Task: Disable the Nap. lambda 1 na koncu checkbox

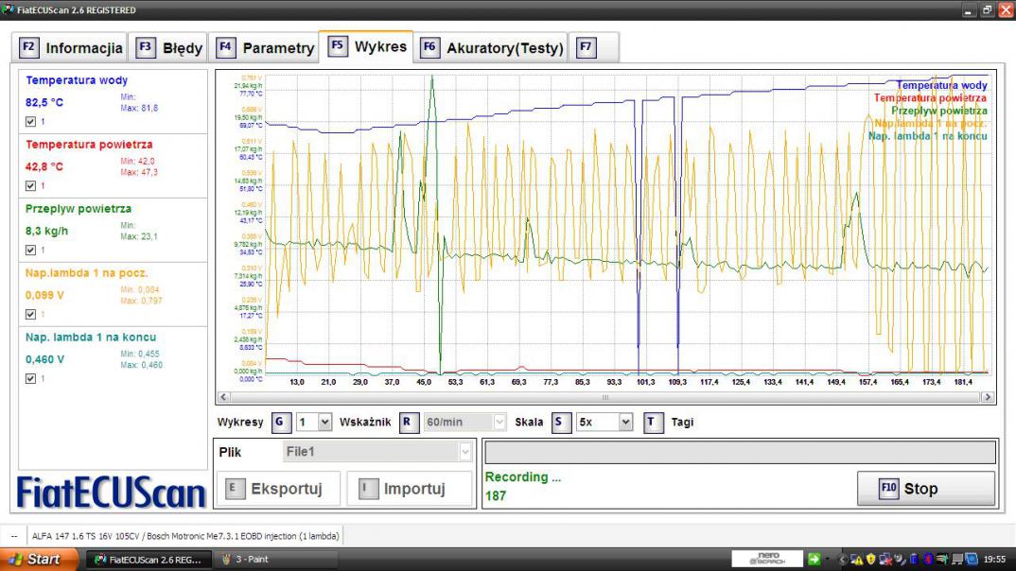Action: click(30, 378)
